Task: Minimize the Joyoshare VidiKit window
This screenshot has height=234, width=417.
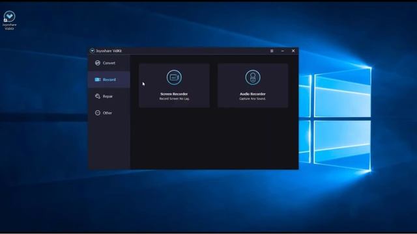Action: pos(283,51)
